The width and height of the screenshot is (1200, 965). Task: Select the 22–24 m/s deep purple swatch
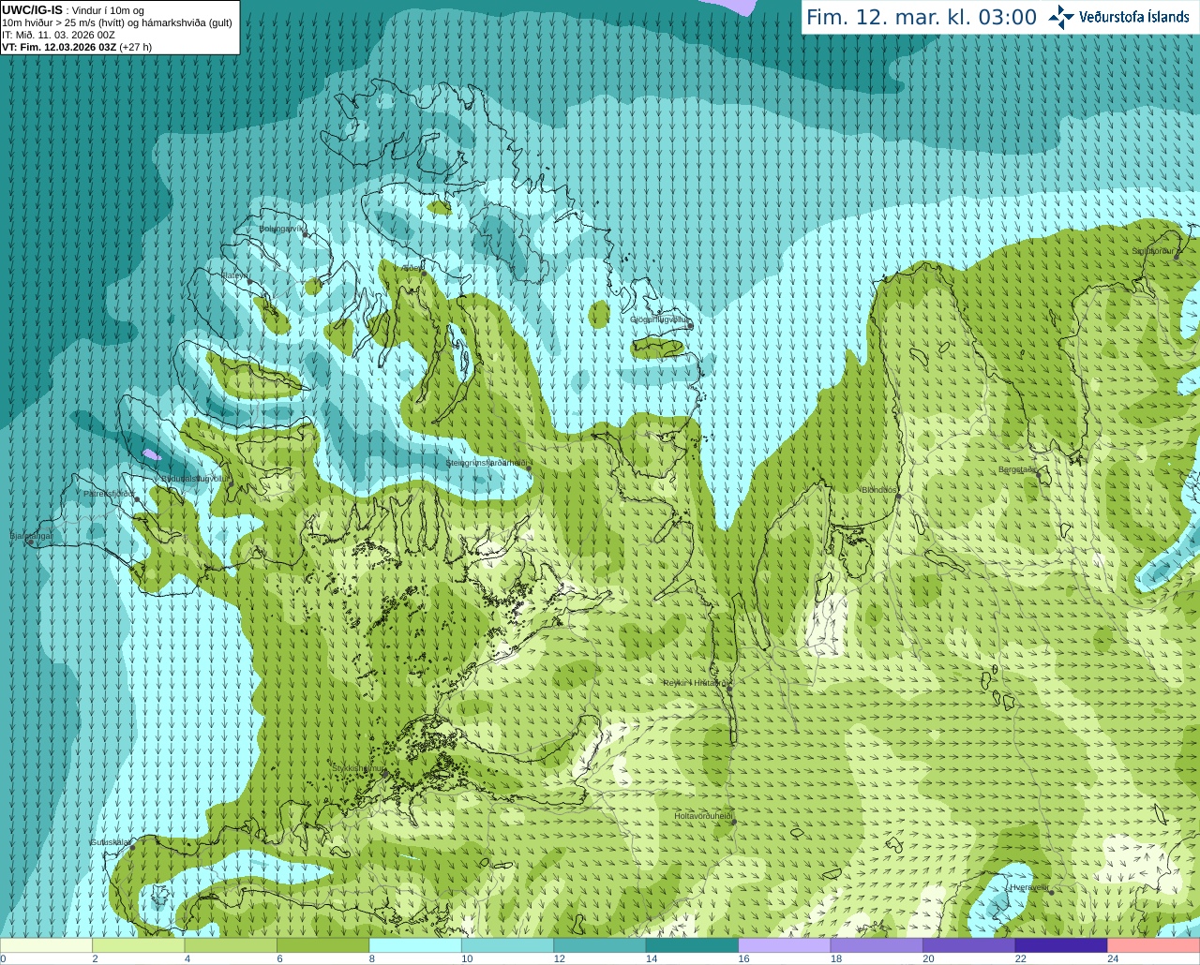click(1061, 944)
